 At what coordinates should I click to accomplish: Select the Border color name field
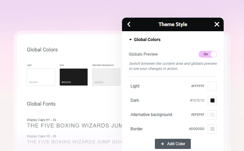tap(137, 129)
